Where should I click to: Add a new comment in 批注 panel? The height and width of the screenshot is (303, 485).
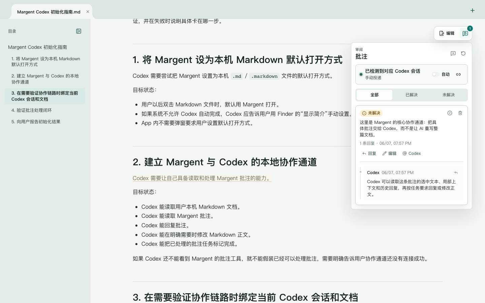[453, 54]
